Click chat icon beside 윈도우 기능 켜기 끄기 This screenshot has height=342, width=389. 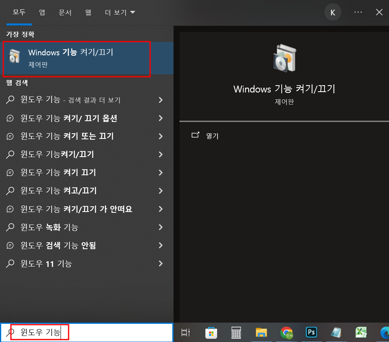10,172
